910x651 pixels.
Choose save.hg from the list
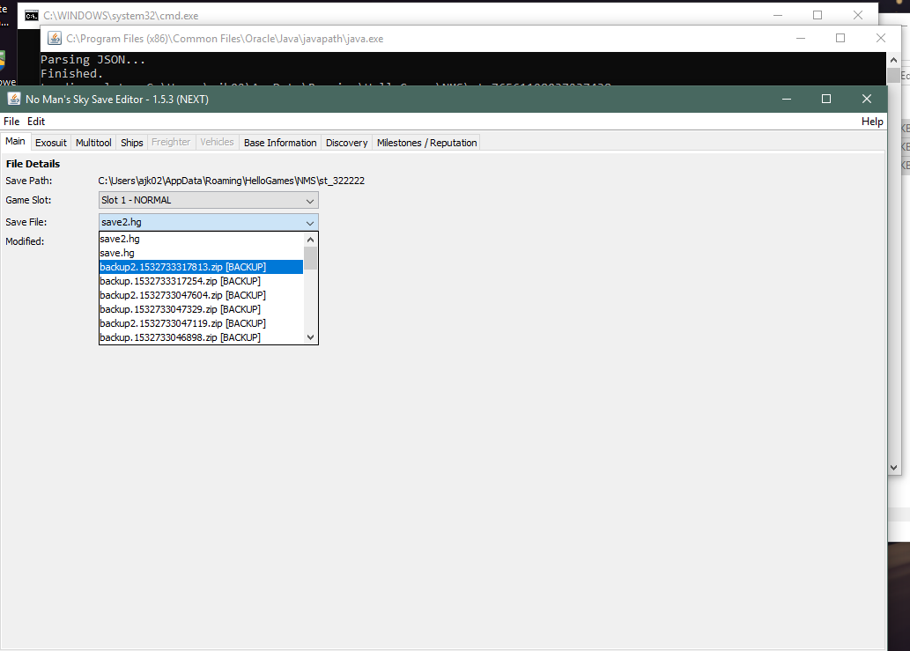click(201, 253)
